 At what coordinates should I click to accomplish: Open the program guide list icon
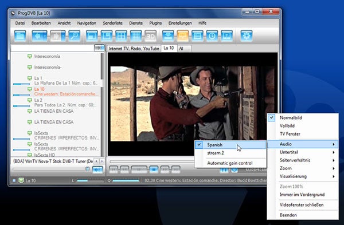[197, 35]
